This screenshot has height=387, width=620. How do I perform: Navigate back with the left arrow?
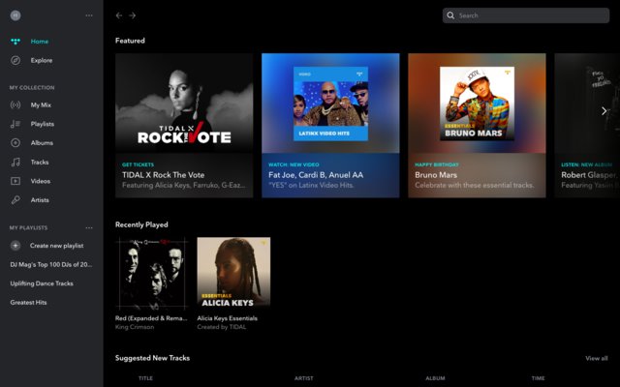[119, 15]
